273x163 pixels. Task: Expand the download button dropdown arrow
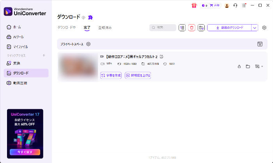255,28
